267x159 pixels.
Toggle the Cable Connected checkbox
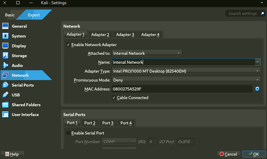114,98
